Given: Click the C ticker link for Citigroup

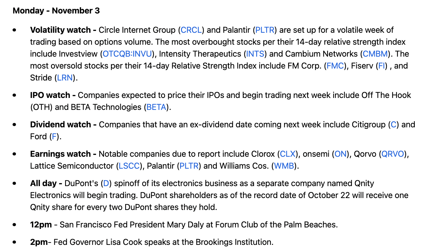Looking at the screenshot, I should 394,125.
